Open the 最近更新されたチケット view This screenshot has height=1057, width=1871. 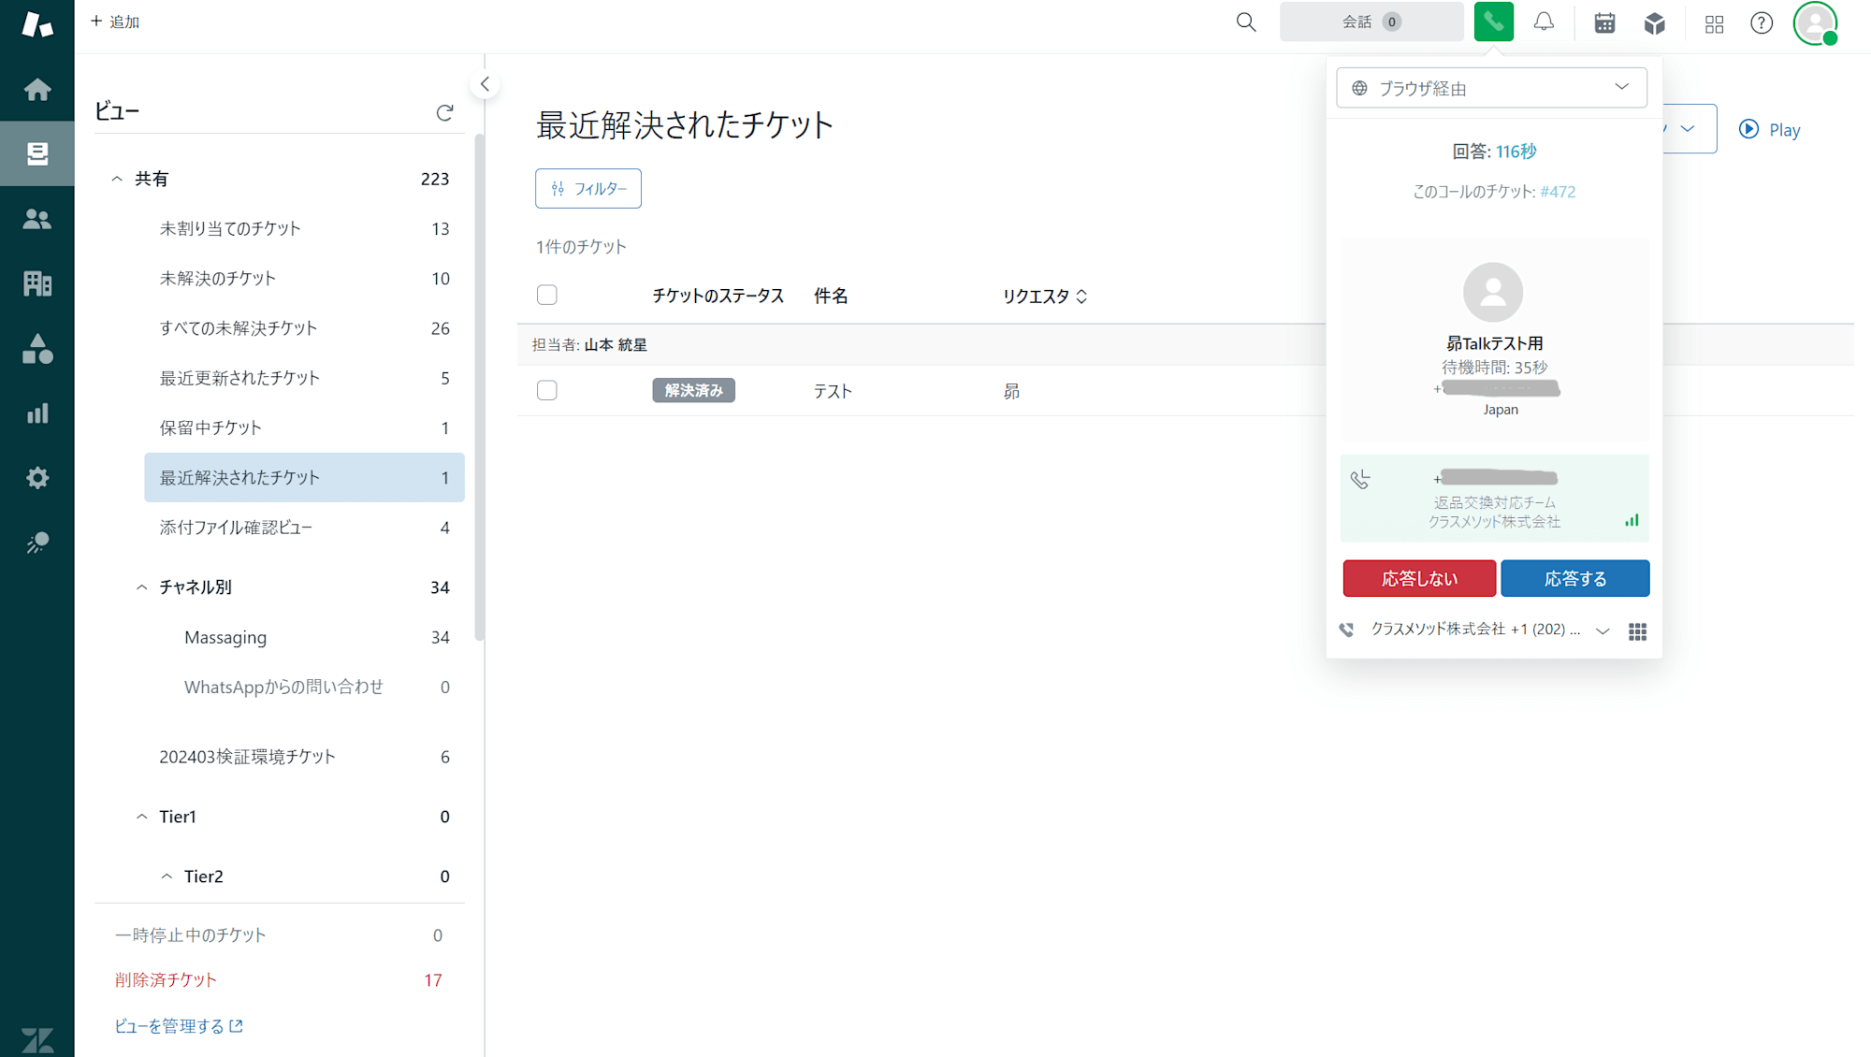[304, 378]
